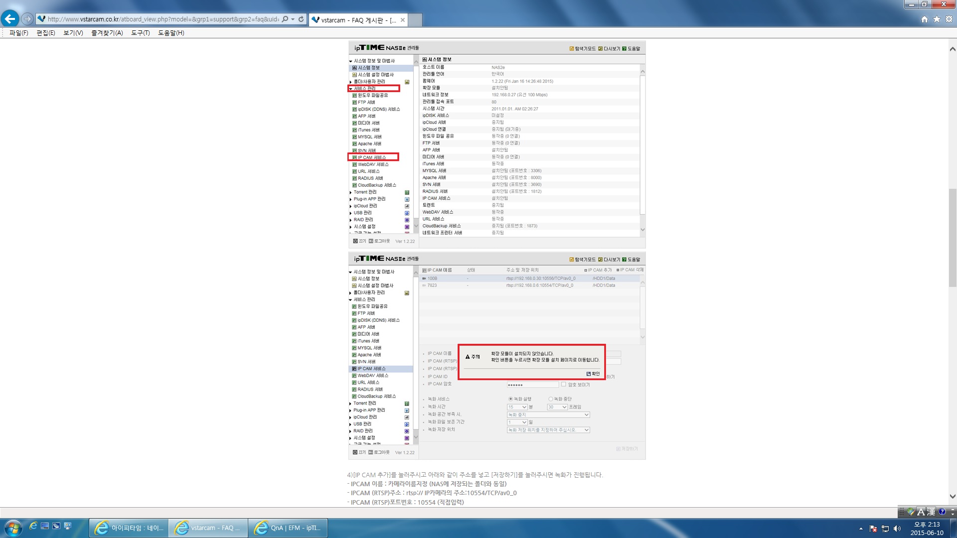Screen dimensions: 957x538
Task: Click the browser forward arrow
Action: point(27,19)
